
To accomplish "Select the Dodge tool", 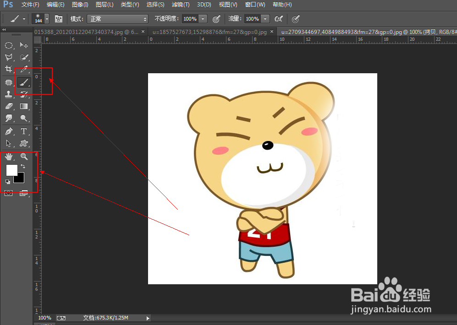I will point(24,118).
